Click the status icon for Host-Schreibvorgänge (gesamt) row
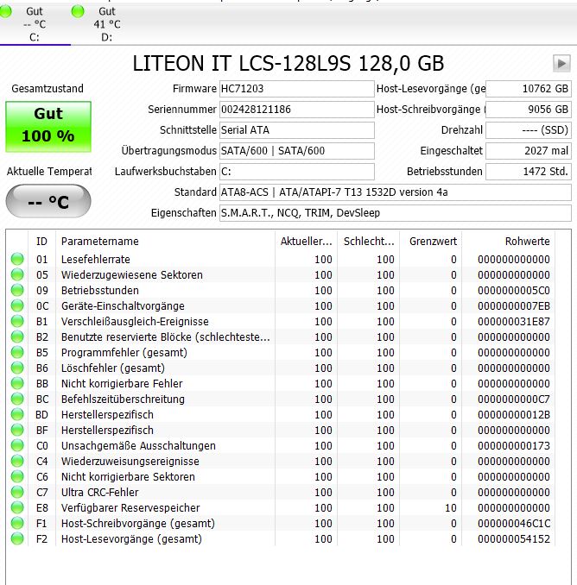 tap(17, 523)
